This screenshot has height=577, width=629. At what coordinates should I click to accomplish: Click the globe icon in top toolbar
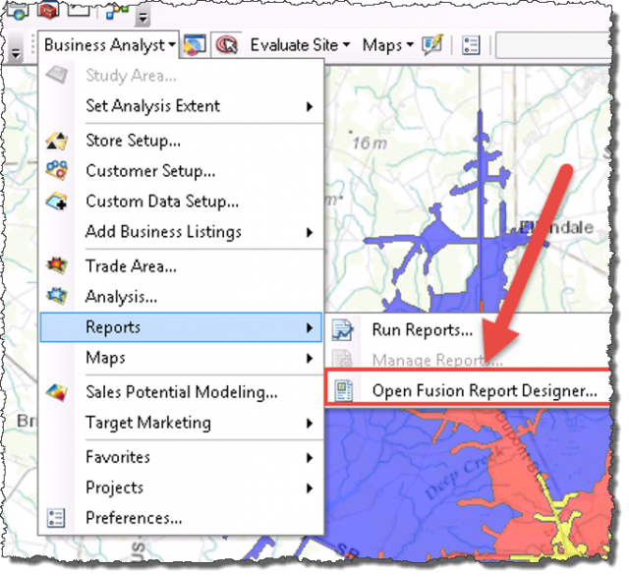click(x=18, y=11)
